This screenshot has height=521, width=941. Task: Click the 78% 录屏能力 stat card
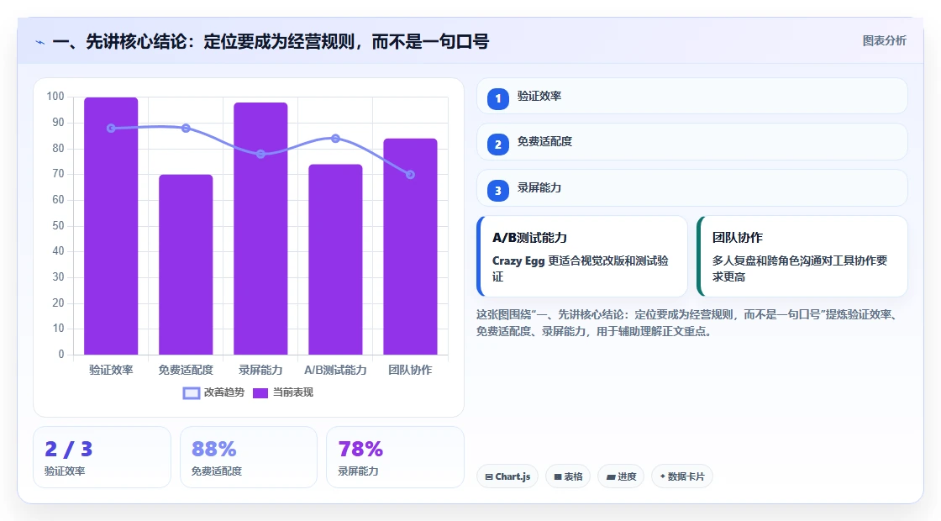396,457
